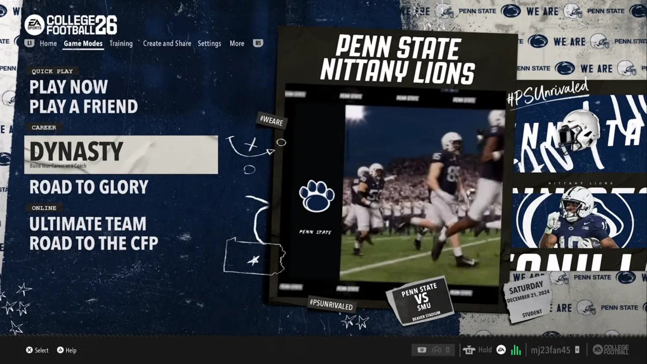Click the Penn State Nittany Lions title
The width and height of the screenshot is (647, 364).
(x=398, y=59)
